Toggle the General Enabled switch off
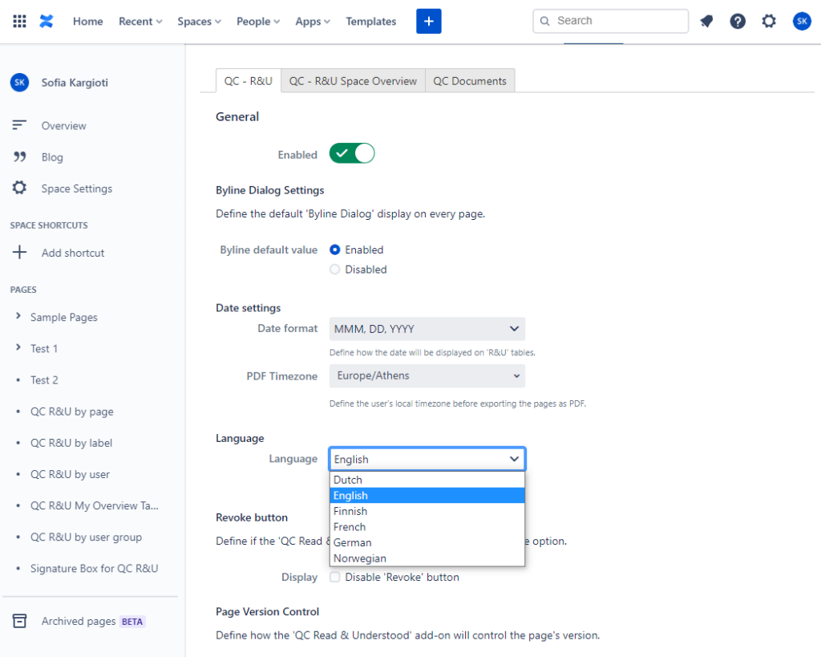821x657 pixels. coord(352,154)
